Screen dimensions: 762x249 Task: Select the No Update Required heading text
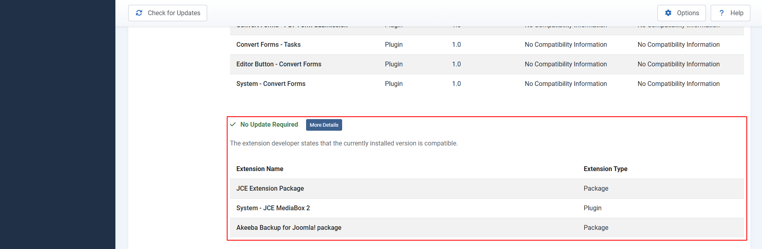[x=269, y=125]
